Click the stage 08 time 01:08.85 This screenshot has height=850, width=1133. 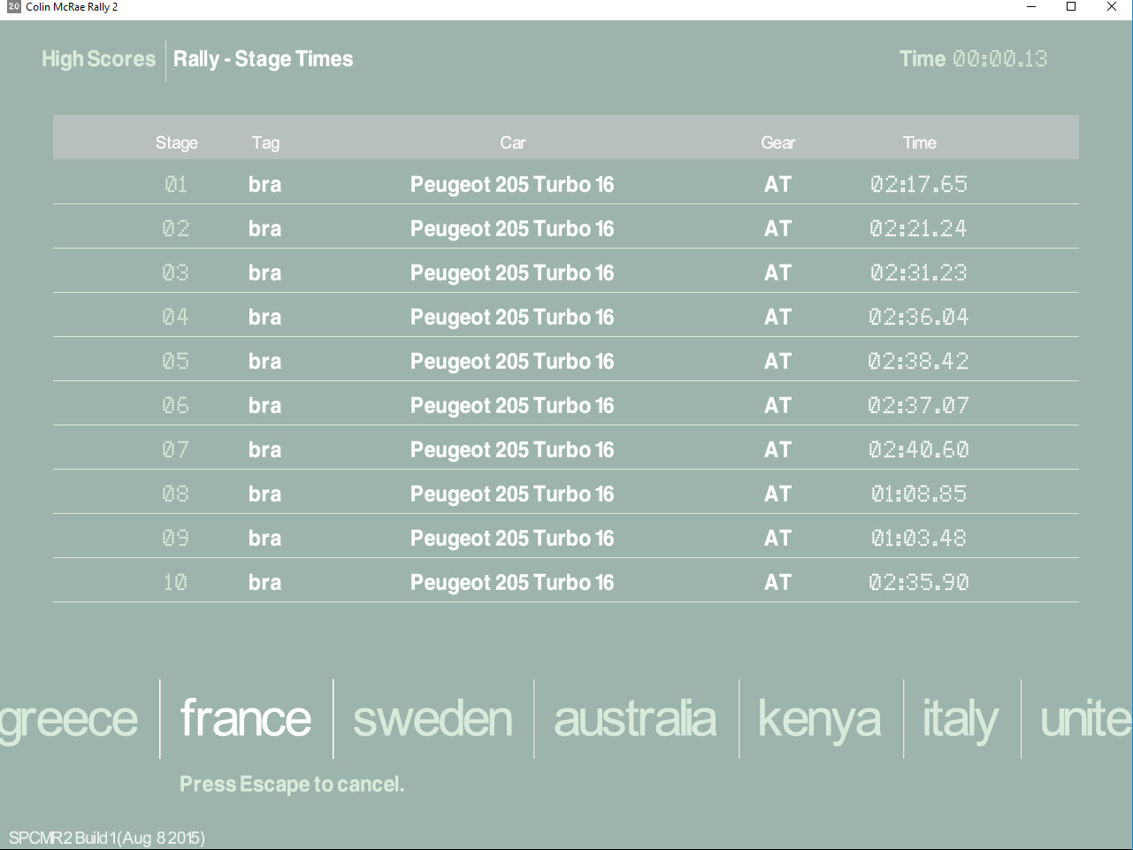(919, 494)
